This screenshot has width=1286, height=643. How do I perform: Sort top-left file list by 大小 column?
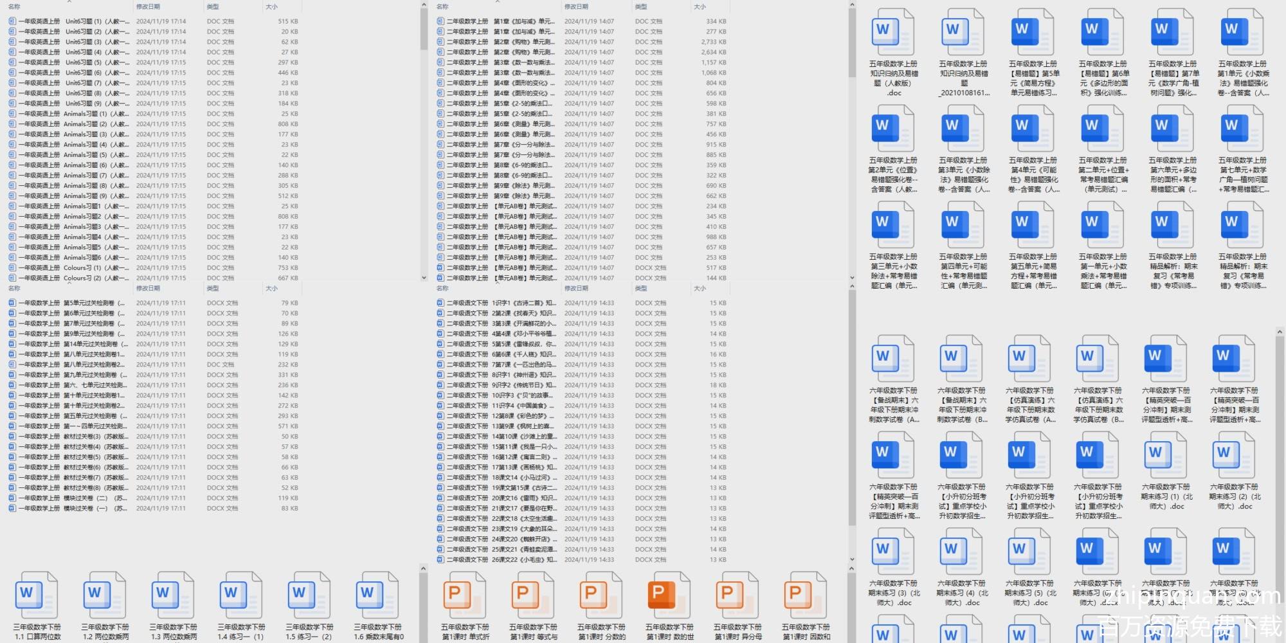tap(272, 6)
